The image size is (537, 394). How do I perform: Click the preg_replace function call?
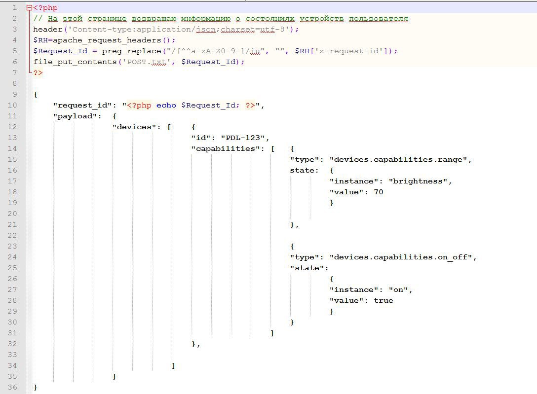click(x=131, y=51)
